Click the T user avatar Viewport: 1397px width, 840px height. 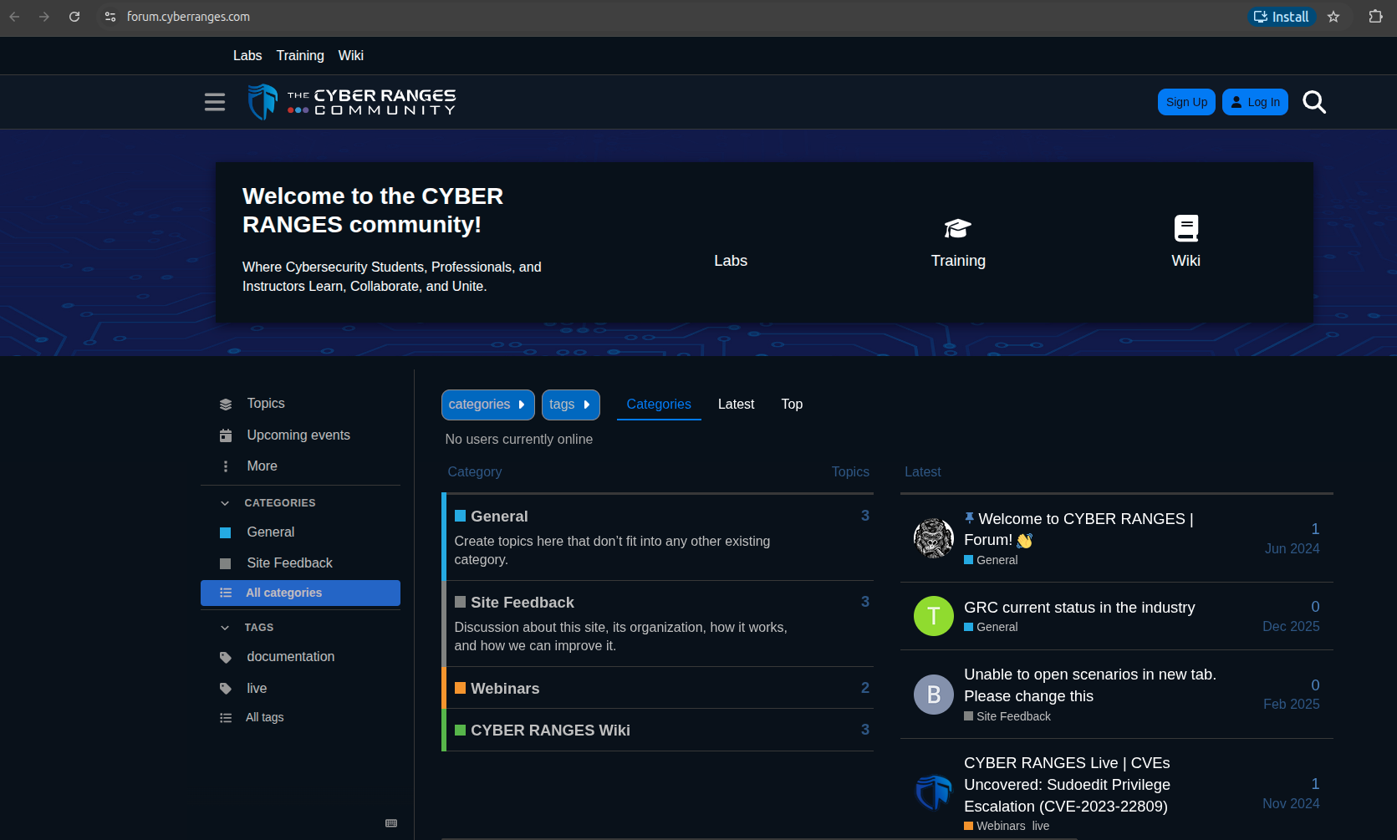(x=934, y=616)
